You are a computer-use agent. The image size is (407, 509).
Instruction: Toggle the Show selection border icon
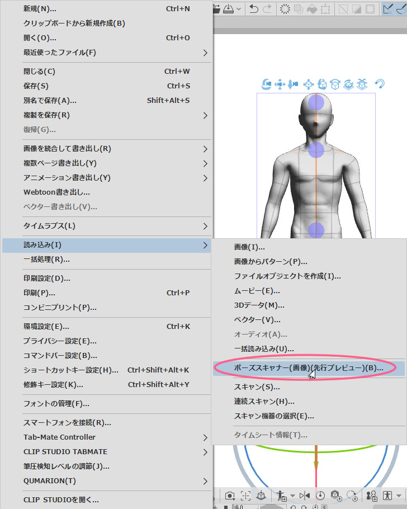[x=370, y=9]
